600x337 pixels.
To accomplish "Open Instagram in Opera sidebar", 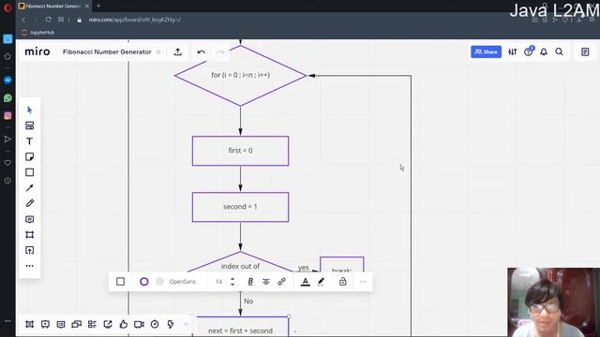I will [7, 115].
